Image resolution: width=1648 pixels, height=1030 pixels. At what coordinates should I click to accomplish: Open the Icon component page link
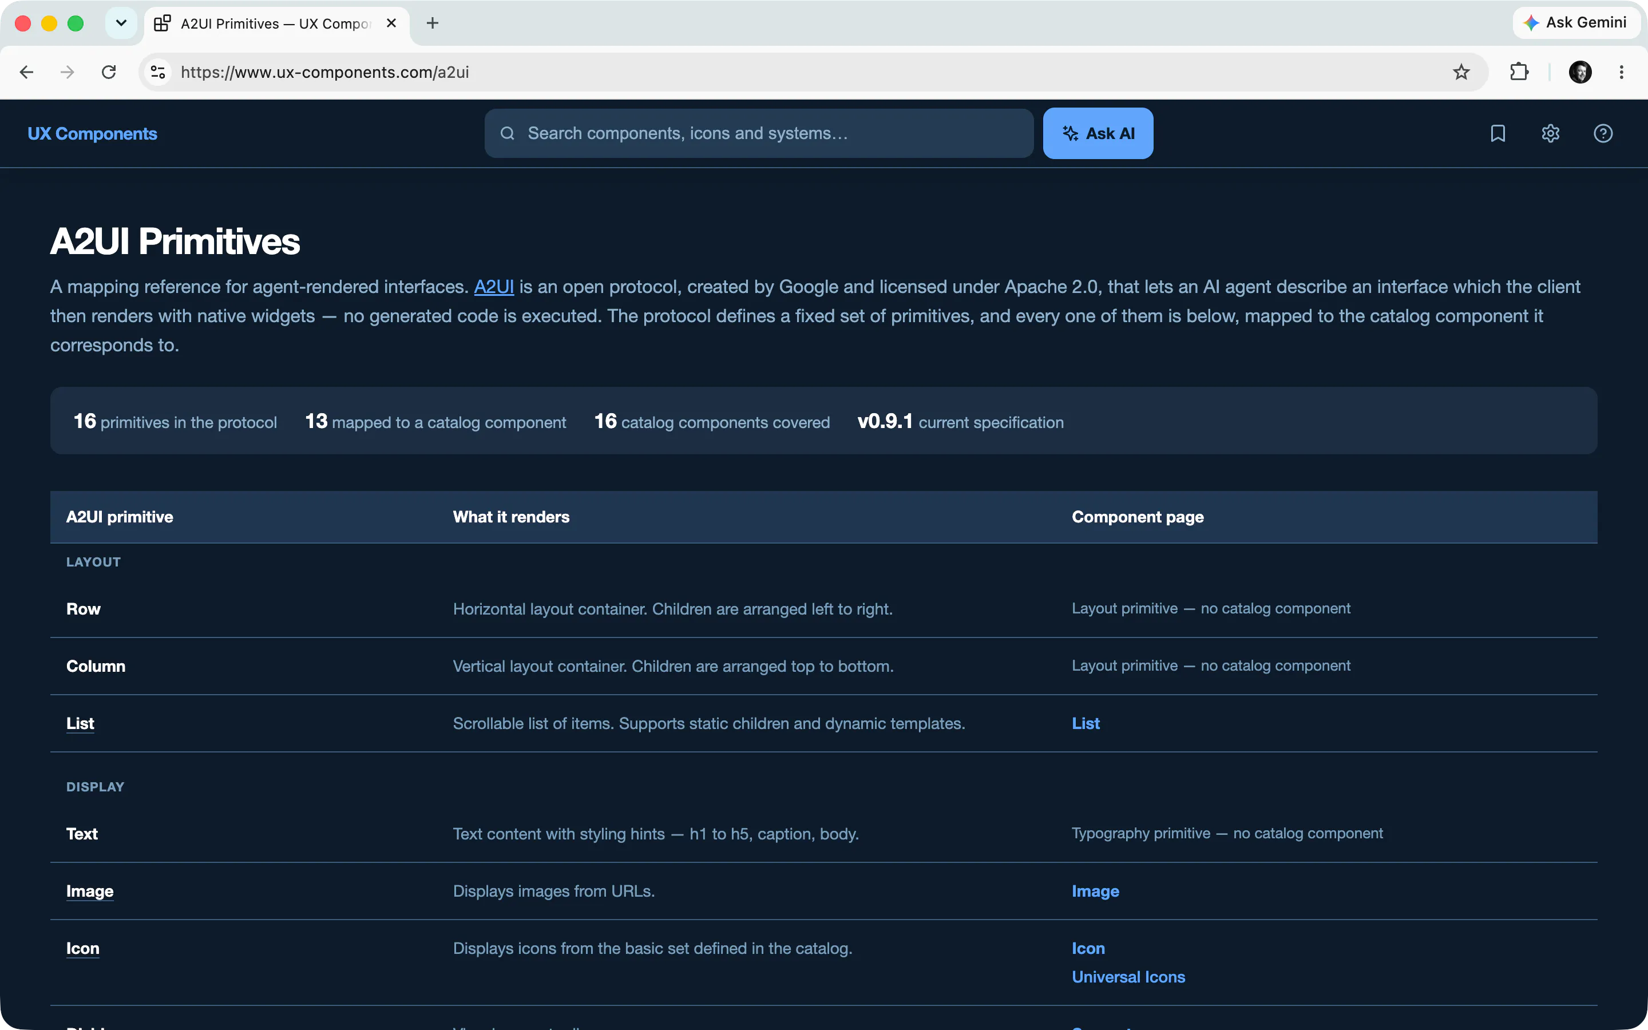1088,948
